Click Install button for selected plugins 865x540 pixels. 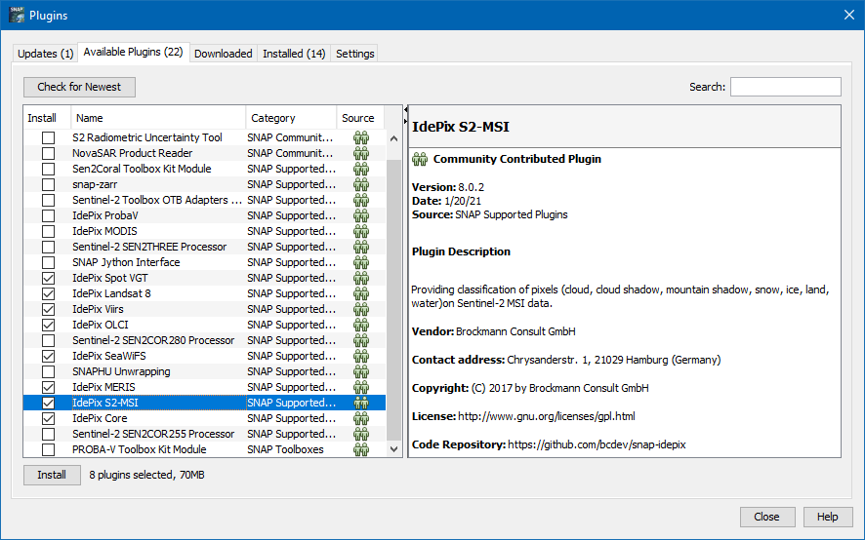point(52,475)
